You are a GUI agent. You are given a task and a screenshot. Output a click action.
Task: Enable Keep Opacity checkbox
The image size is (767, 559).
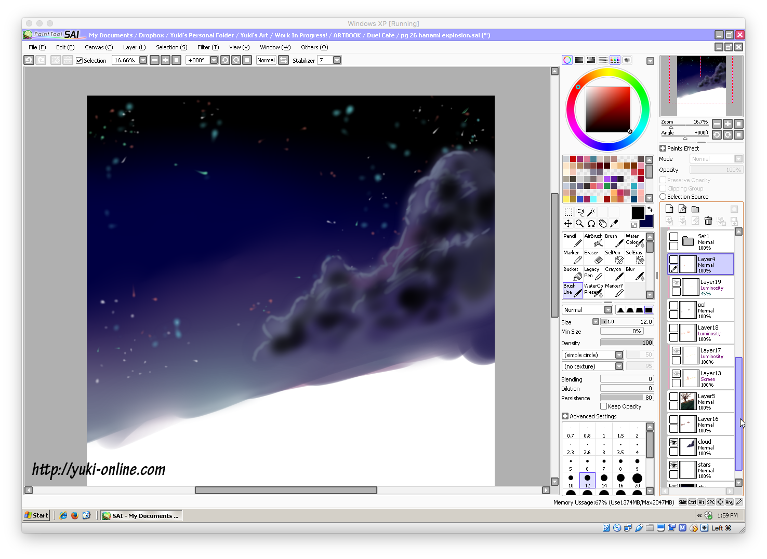pos(603,406)
